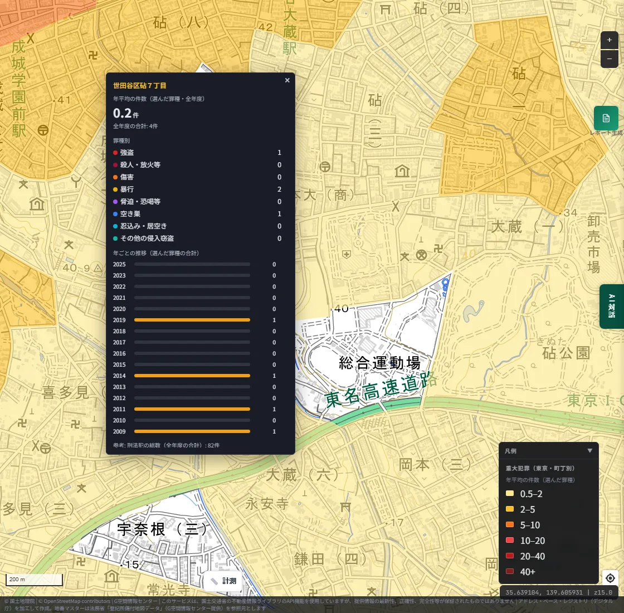Click the 卸売市場 map label
Screen dimensions: 624x613
pyautogui.click(x=593, y=244)
